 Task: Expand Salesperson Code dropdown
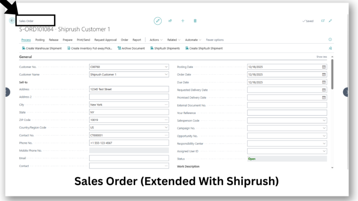(324, 121)
